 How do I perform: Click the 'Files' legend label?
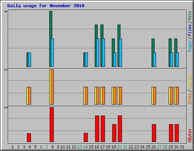pos(189,30)
